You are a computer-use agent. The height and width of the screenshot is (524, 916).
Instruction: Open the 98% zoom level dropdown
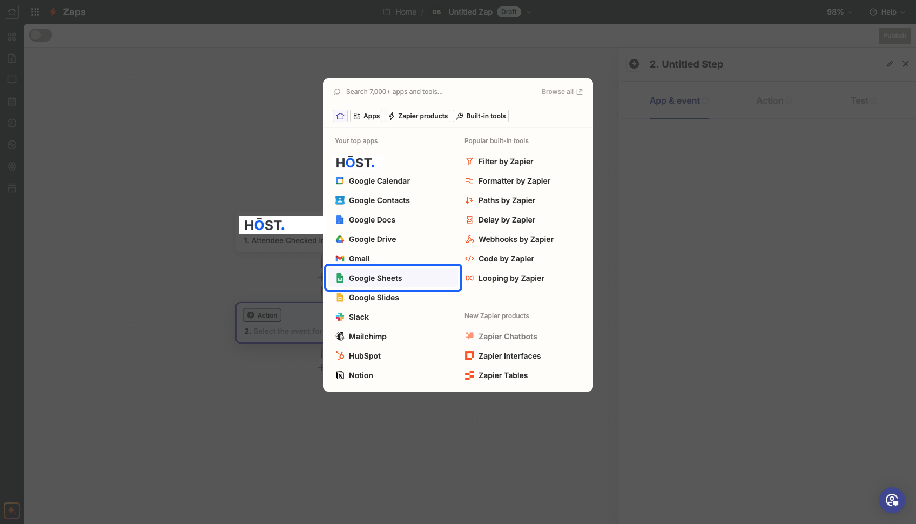pos(840,12)
